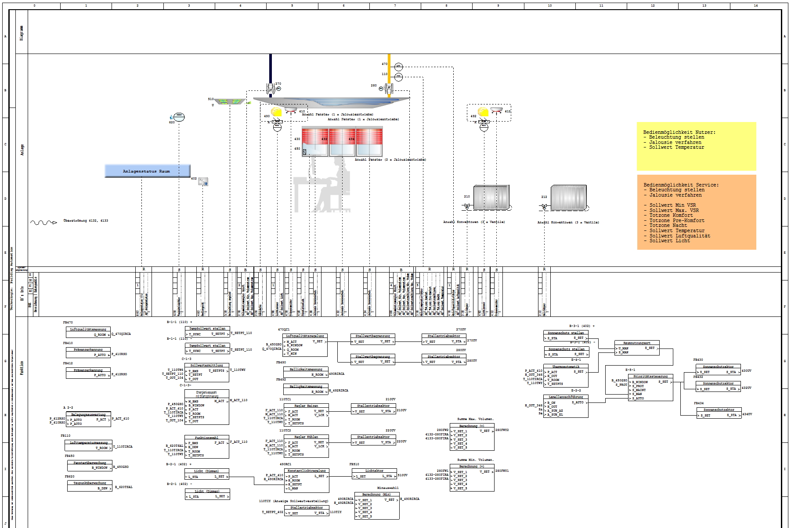This screenshot has height=528, width=791.
Task: Select Berechnung (+) block under Summe Max. Volumen
Action: point(472,437)
